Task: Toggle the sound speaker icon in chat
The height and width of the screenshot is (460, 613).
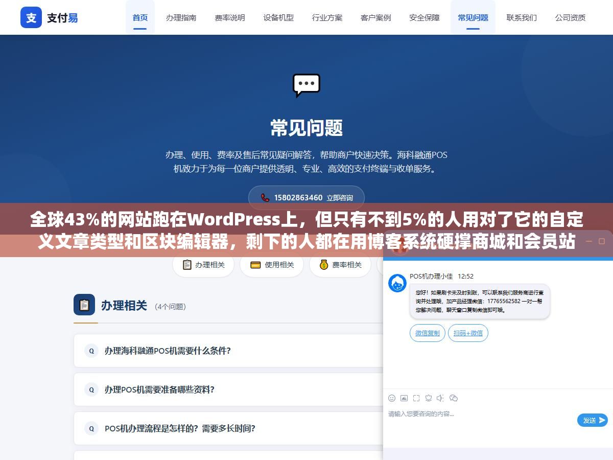Action: point(441,398)
